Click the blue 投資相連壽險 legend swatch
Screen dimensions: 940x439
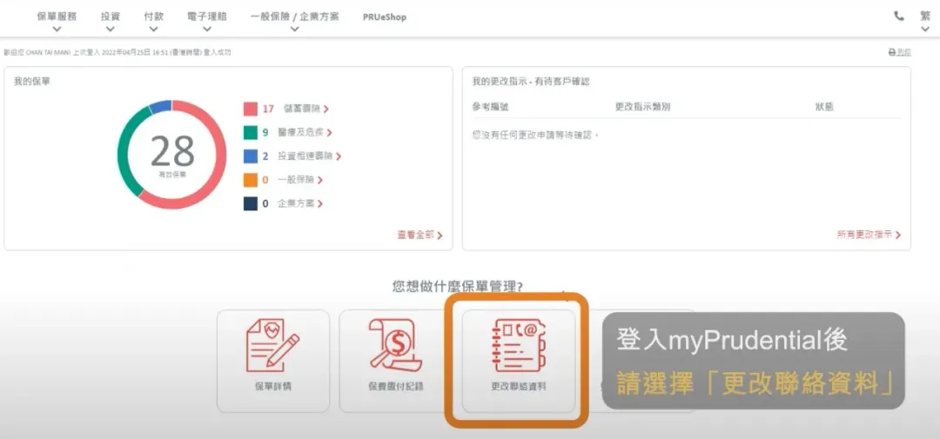[x=251, y=156]
